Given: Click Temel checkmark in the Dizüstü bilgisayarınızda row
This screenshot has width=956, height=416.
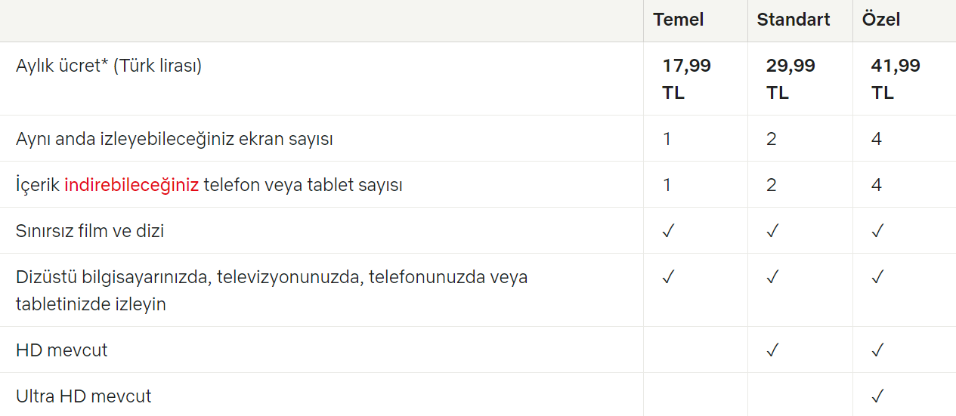Looking at the screenshot, I should pyautogui.click(x=668, y=277).
